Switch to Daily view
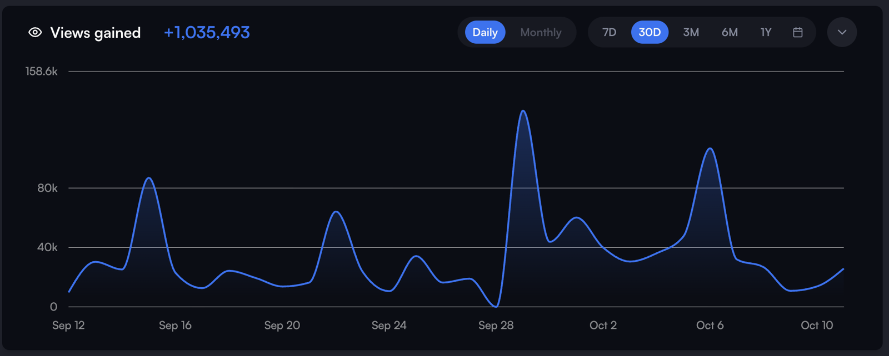The width and height of the screenshot is (889, 356). (485, 32)
